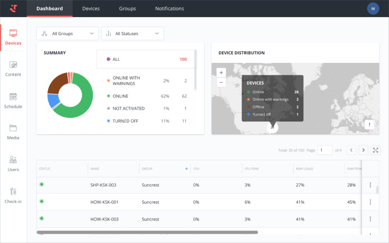Zoom out on the device map
Screen dimensions: 389x243
coord(222,83)
